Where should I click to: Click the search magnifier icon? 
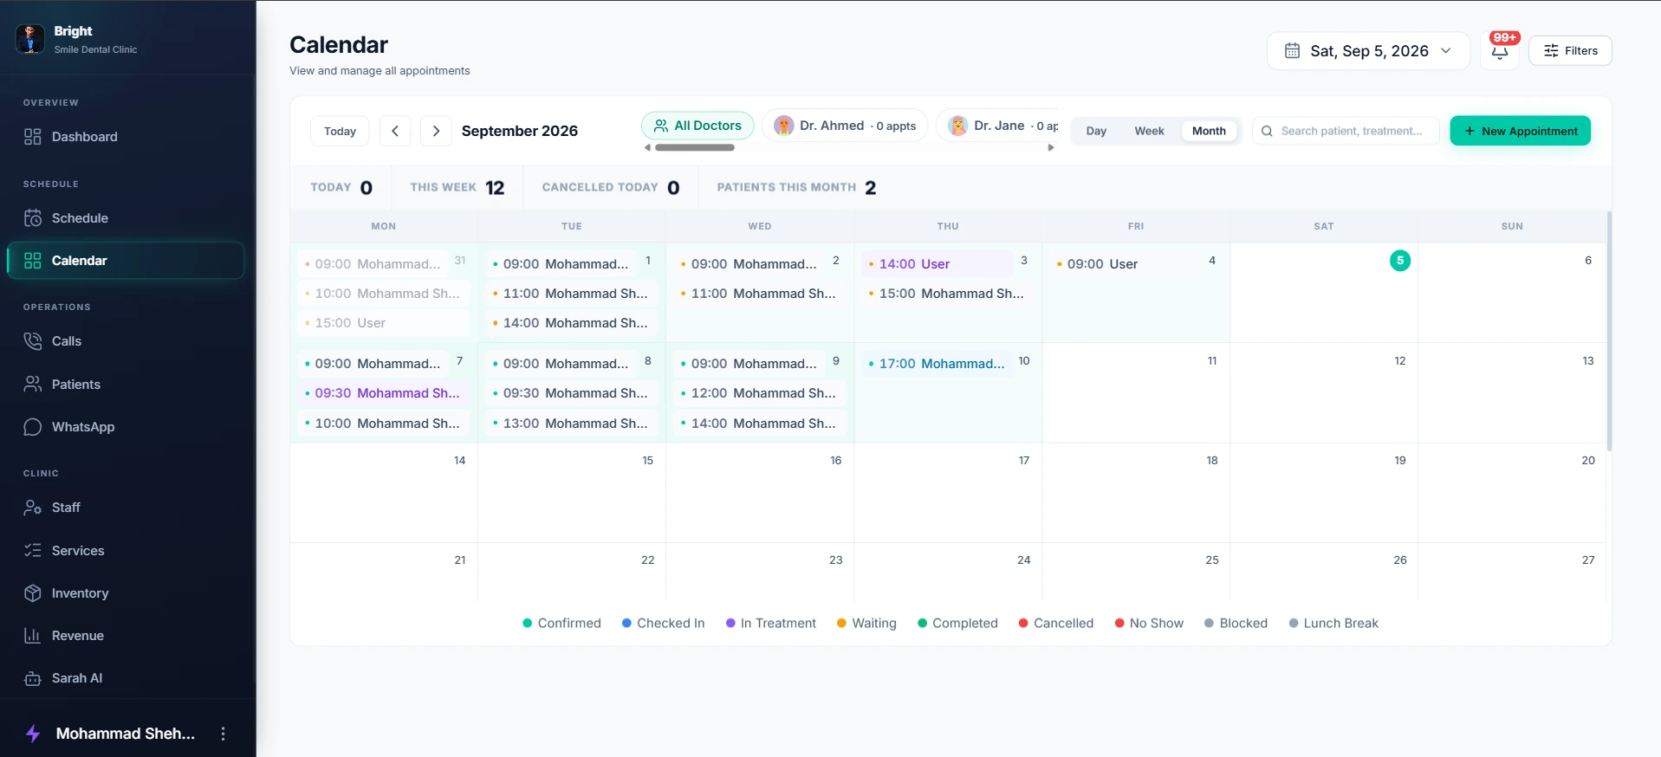(x=1267, y=131)
